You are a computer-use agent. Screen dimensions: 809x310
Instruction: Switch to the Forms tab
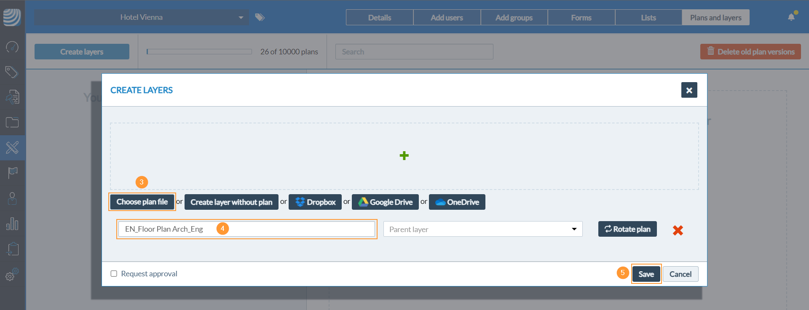581,18
